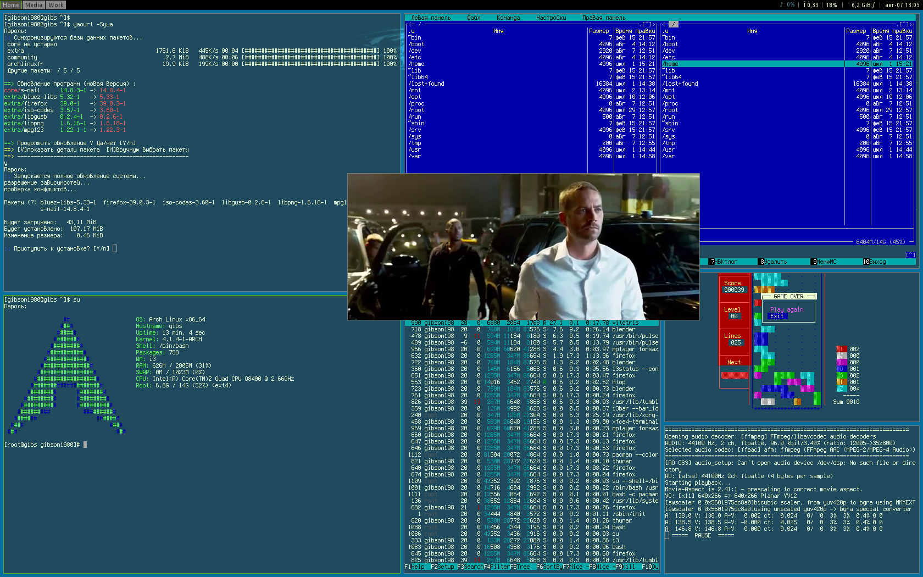The height and width of the screenshot is (577, 923).
Task: Click the left panel history back arrow
Action: pyautogui.click(x=410, y=24)
